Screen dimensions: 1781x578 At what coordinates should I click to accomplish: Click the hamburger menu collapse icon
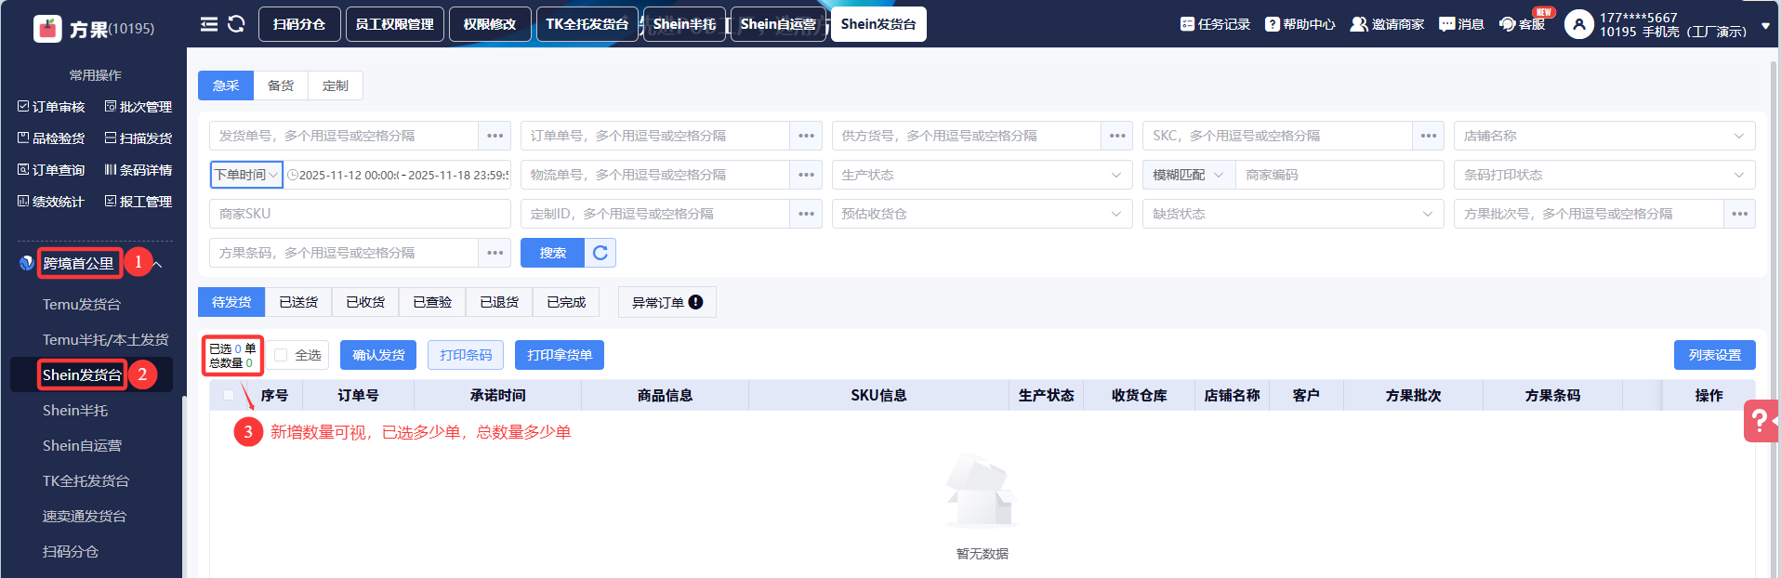[x=209, y=24]
